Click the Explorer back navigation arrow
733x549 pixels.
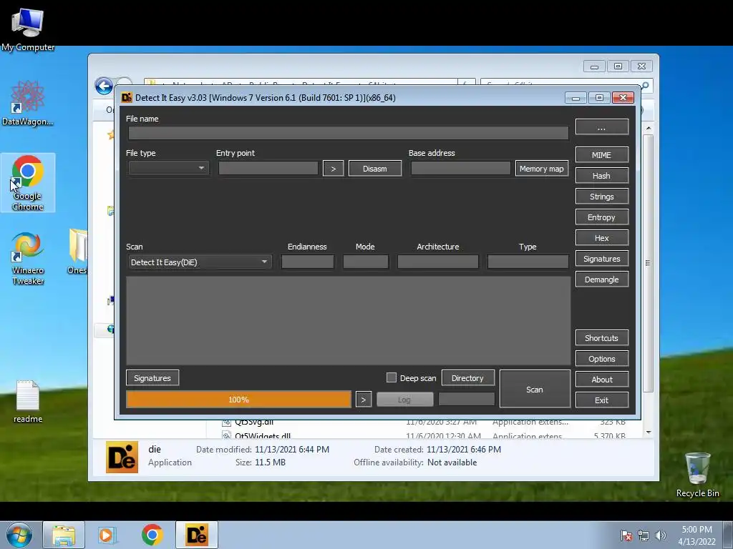pyautogui.click(x=104, y=86)
